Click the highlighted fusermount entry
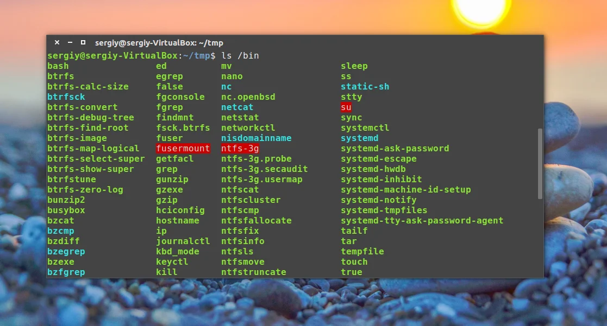607x326 pixels. (183, 148)
